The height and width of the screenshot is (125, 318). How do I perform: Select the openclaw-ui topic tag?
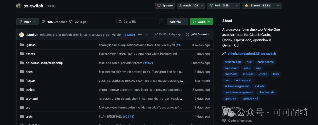pos(250,98)
